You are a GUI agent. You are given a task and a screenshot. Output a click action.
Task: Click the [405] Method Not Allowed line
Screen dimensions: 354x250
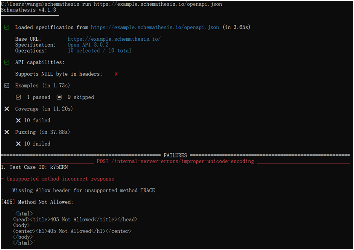coord(37,202)
